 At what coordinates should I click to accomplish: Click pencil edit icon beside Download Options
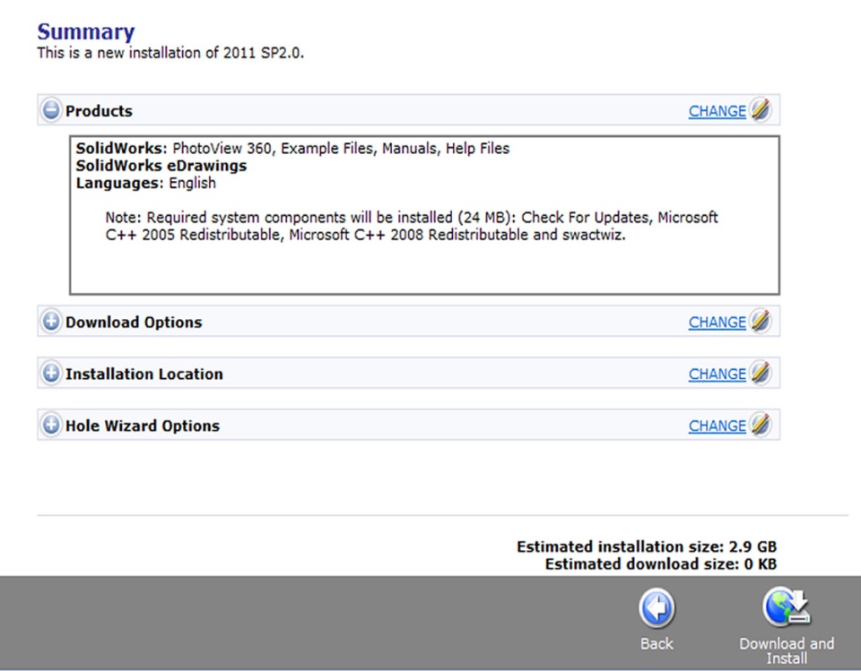[x=761, y=321]
